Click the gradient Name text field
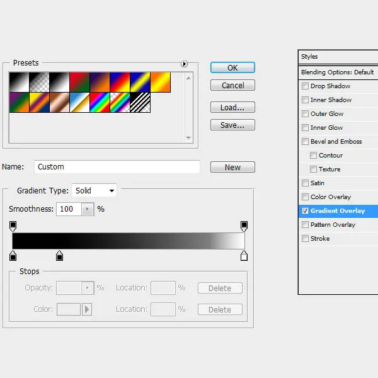This screenshot has width=378, height=378. click(117, 167)
